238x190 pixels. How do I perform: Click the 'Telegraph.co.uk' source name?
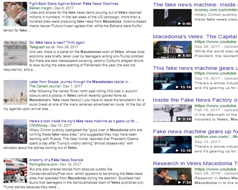42,47
